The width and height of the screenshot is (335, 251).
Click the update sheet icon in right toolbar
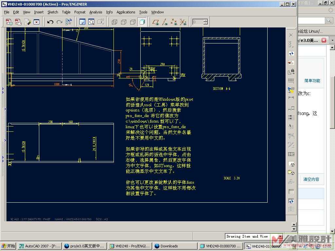tap(291, 54)
